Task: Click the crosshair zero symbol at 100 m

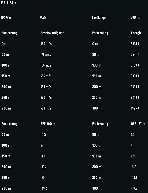Action: 42,145
